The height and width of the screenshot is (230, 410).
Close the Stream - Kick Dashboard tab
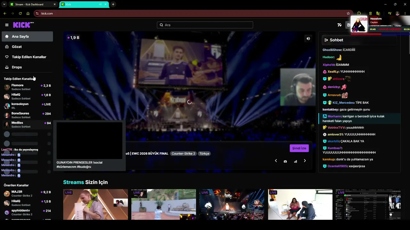pos(54,4)
